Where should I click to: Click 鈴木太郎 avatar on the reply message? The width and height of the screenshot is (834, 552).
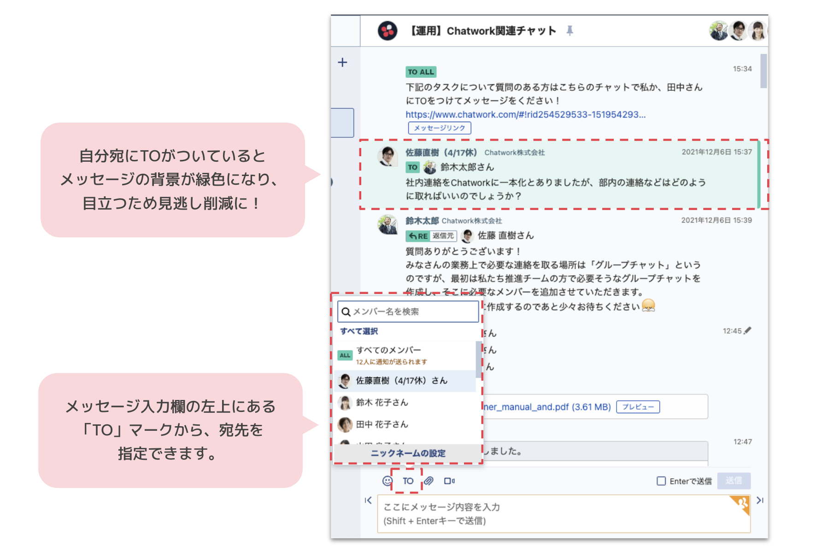click(x=388, y=225)
